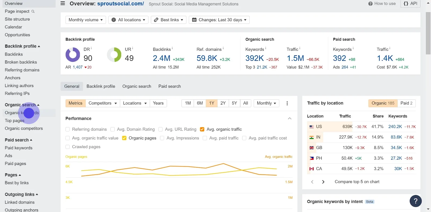The height and width of the screenshot is (212, 431).
Task: Open Organic competitors in the sidebar
Action: (24, 128)
